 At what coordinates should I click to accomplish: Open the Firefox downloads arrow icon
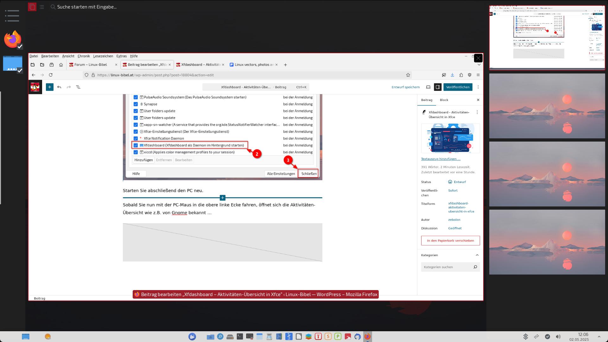(x=452, y=75)
